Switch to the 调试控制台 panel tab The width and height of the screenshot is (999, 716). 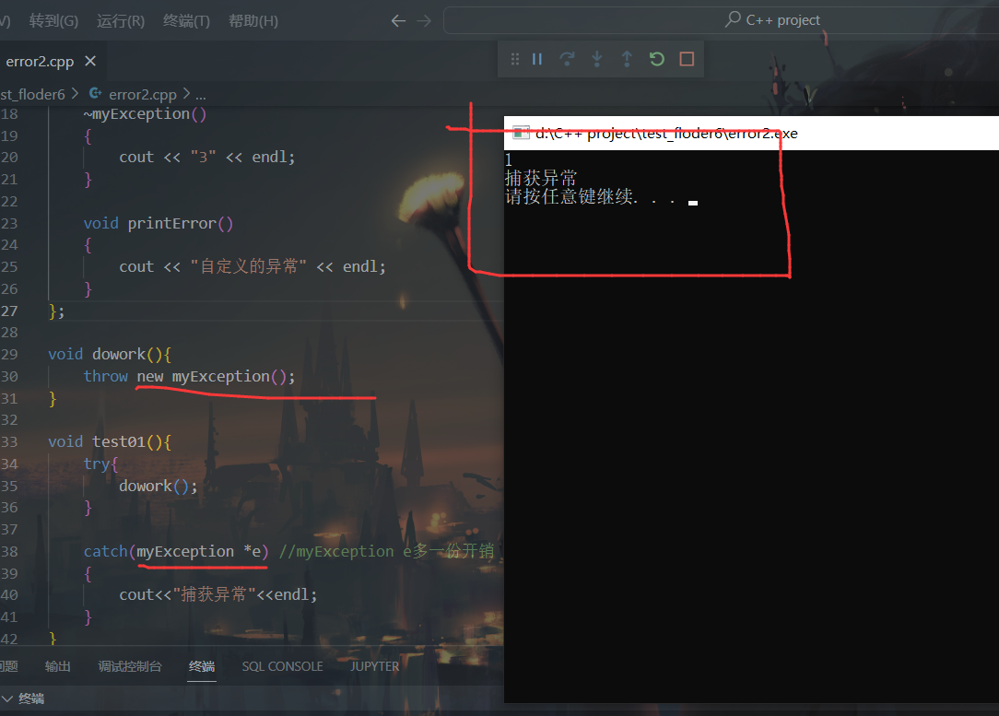pyautogui.click(x=130, y=666)
